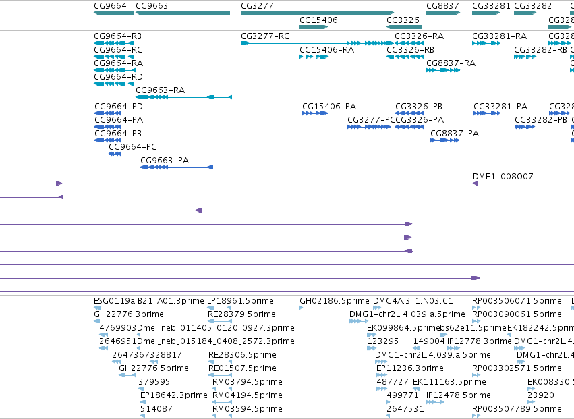
Task: Select EST RP003507789.5prime
Action: click(517, 409)
